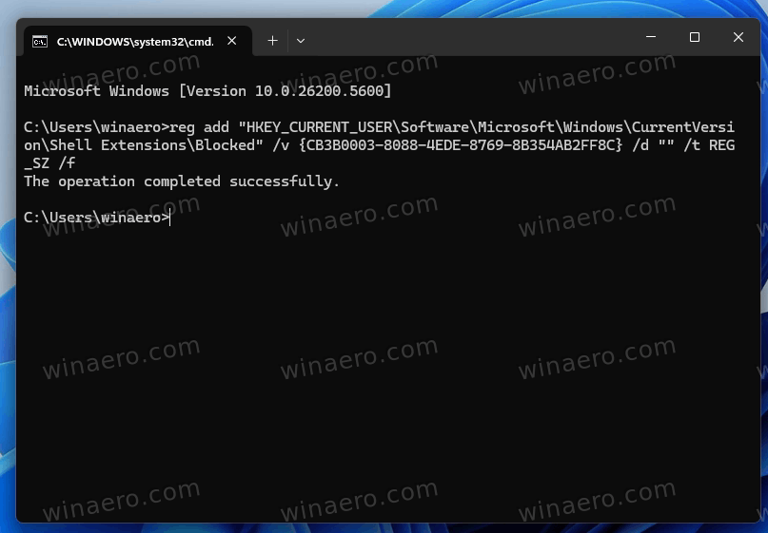The width and height of the screenshot is (768, 533).
Task: Click the active C:\Users\winaero> prompt
Action: 96,218
